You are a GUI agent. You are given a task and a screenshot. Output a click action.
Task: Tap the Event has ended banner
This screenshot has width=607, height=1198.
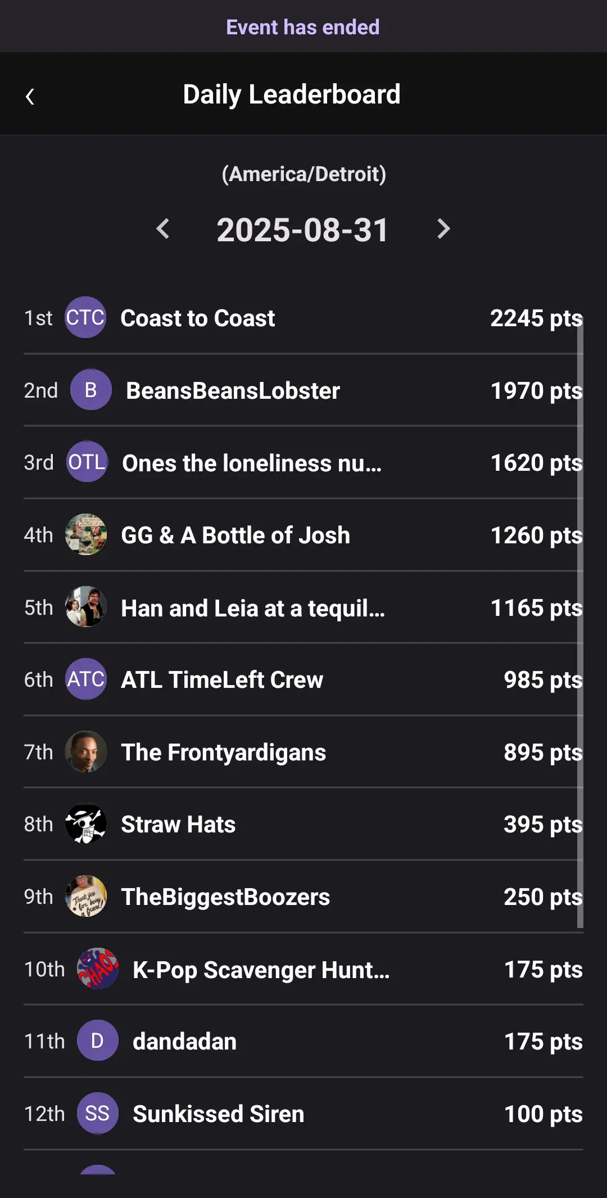point(303,27)
